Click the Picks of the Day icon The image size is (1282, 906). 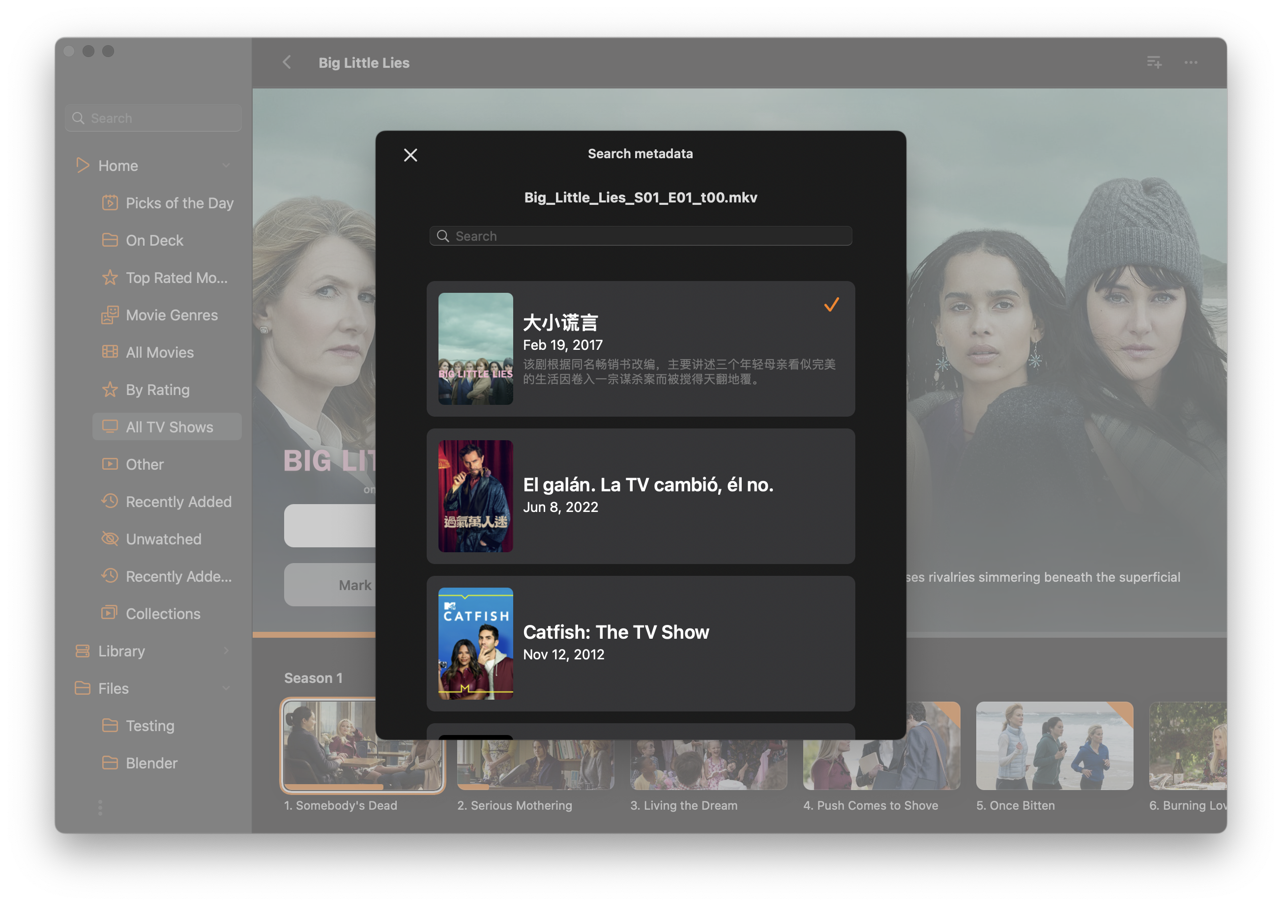pyautogui.click(x=110, y=202)
